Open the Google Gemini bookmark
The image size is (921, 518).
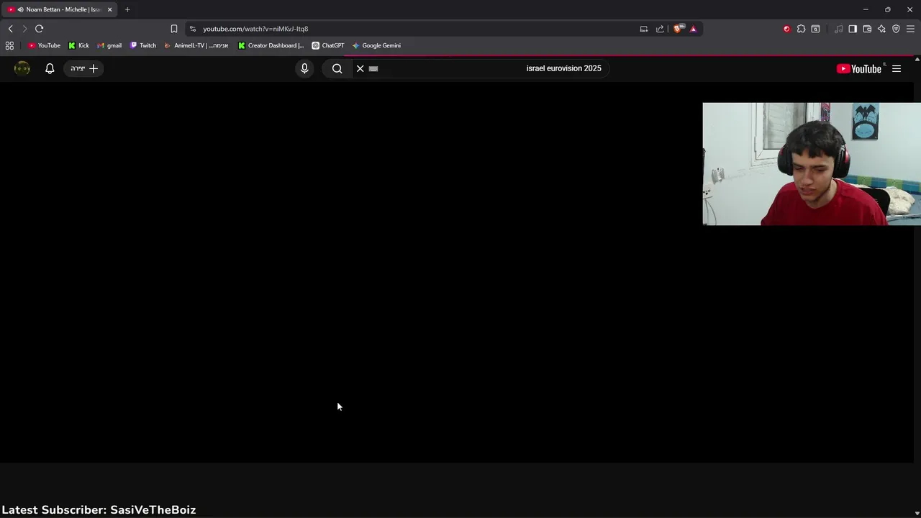click(376, 45)
